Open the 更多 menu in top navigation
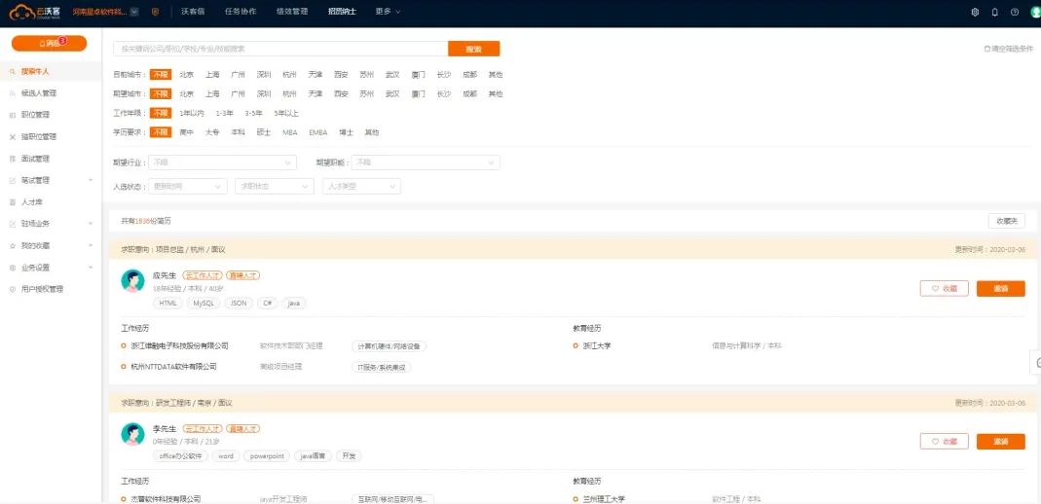The width and height of the screenshot is (1041, 504). click(x=388, y=12)
